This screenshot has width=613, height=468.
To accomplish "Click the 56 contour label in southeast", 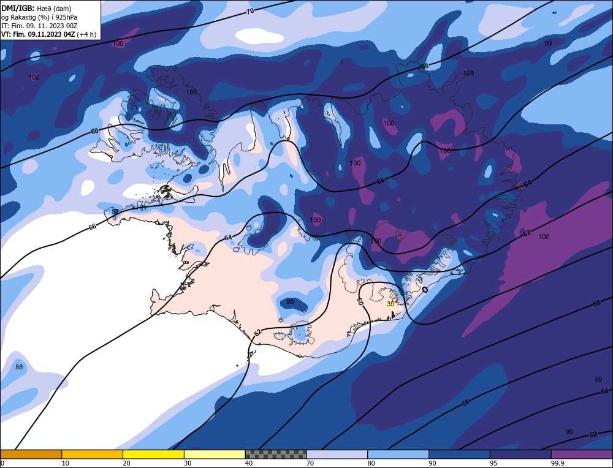I will point(465,402).
